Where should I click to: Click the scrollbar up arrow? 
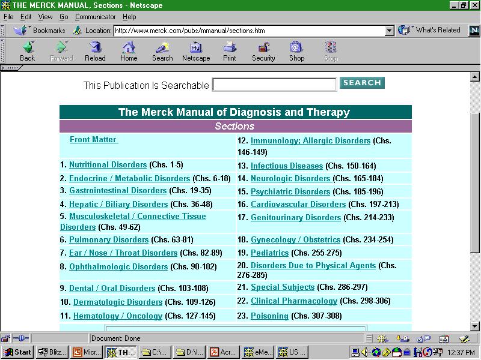click(x=475, y=77)
